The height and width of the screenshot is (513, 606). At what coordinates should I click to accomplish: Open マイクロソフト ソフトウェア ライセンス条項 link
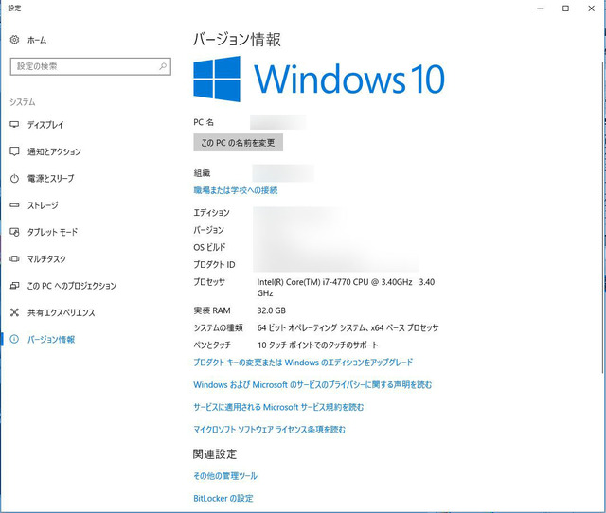269,430
